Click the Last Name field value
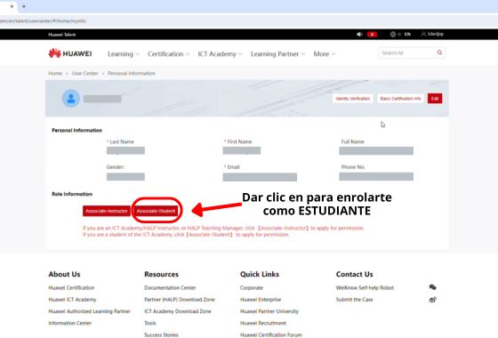Image resolution: width=498 pixels, height=338 pixels. pyautogui.click(x=125, y=150)
